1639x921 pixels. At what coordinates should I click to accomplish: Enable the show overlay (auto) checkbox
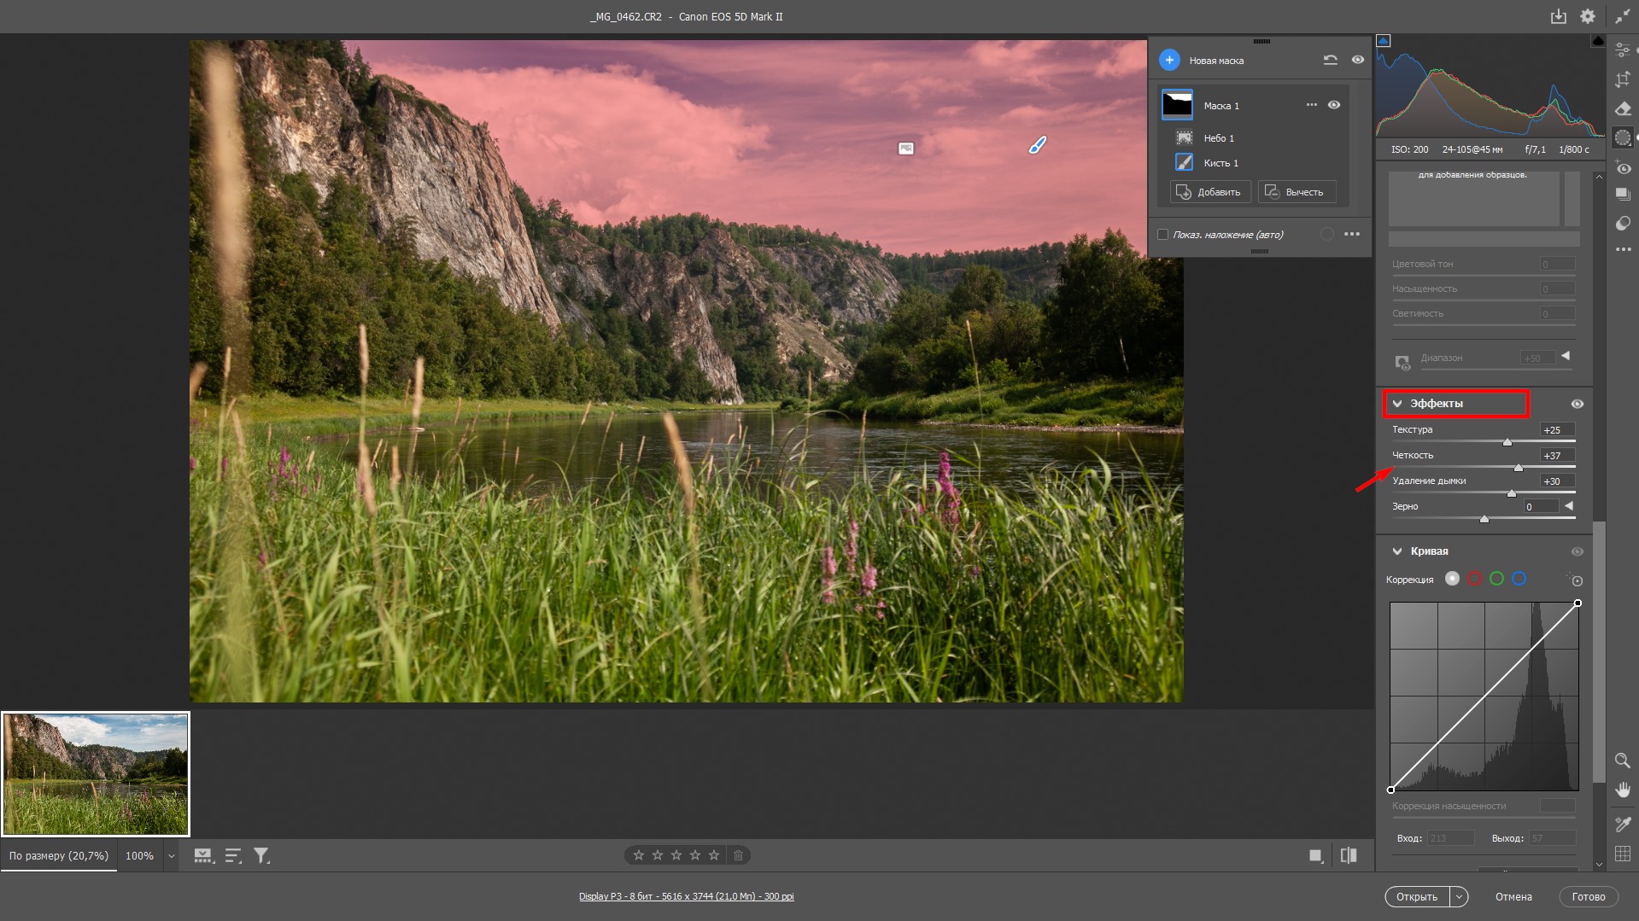click(1162, 235)
